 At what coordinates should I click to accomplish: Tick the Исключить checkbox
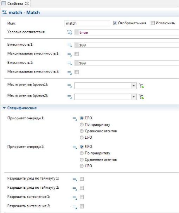click(153, 23)
